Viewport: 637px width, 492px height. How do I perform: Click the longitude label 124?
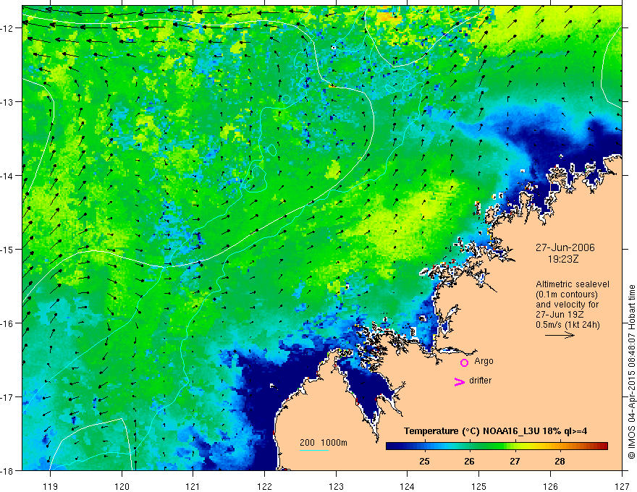coord(408,486)
